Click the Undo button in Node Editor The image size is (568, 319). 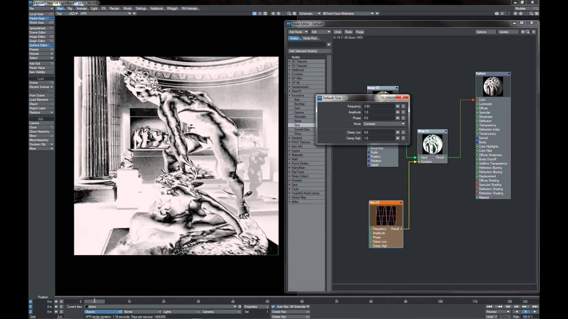(x=338, y=32)
